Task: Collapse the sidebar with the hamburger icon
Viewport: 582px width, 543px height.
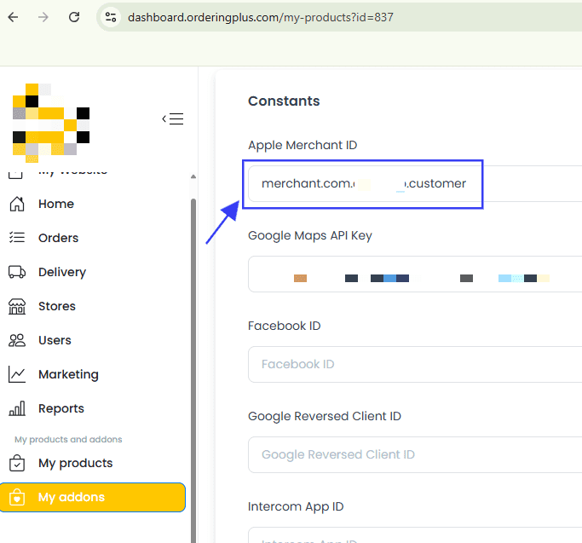Action: click(173, 118)
